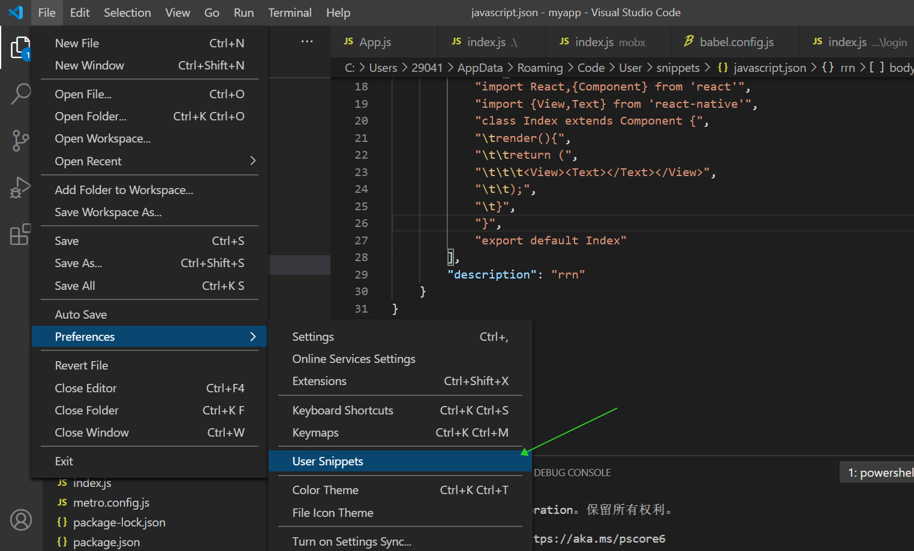Expand the Preferences submenu arrow
Image resolution: width=914 pixels, height=551 pixels.
point(252,336)
